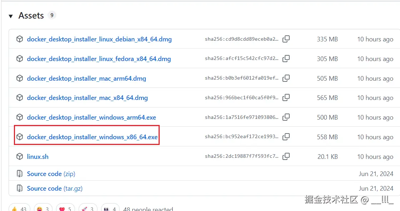
Task: Copy sha256 of mac arm64 installer
Action: 286,78
